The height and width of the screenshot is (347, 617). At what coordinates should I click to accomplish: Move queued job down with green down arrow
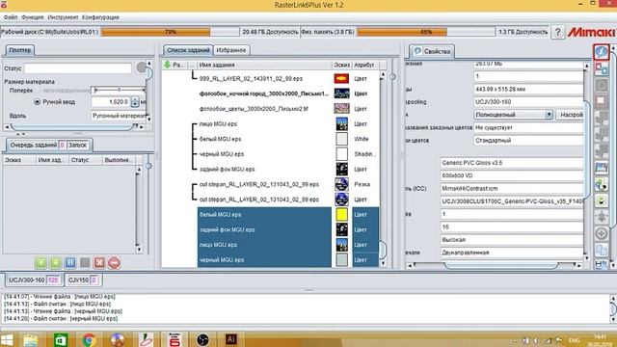coord(56,262)
